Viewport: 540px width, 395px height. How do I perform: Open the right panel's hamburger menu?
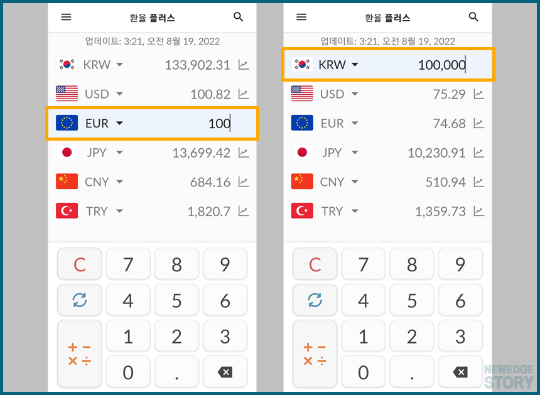pyautogui.click(x=301, y=17)
